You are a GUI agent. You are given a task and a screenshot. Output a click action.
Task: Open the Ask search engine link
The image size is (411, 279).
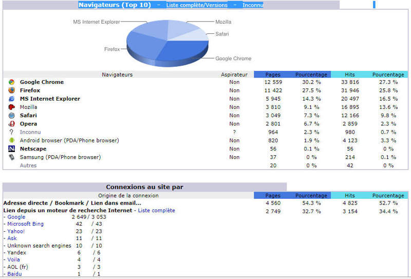[12, 238]
